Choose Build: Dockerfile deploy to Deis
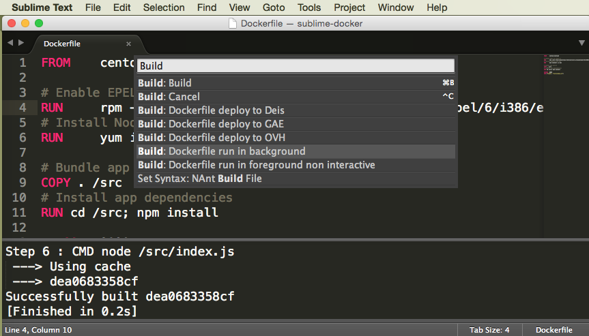The image size is (589, 336). pyautogui.click(x=296, y=110)
